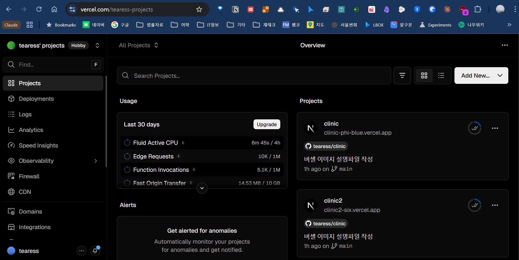This screenshot has width=519, height=260.
Task: Open the Notion extension icon
Action: (235, 10)
